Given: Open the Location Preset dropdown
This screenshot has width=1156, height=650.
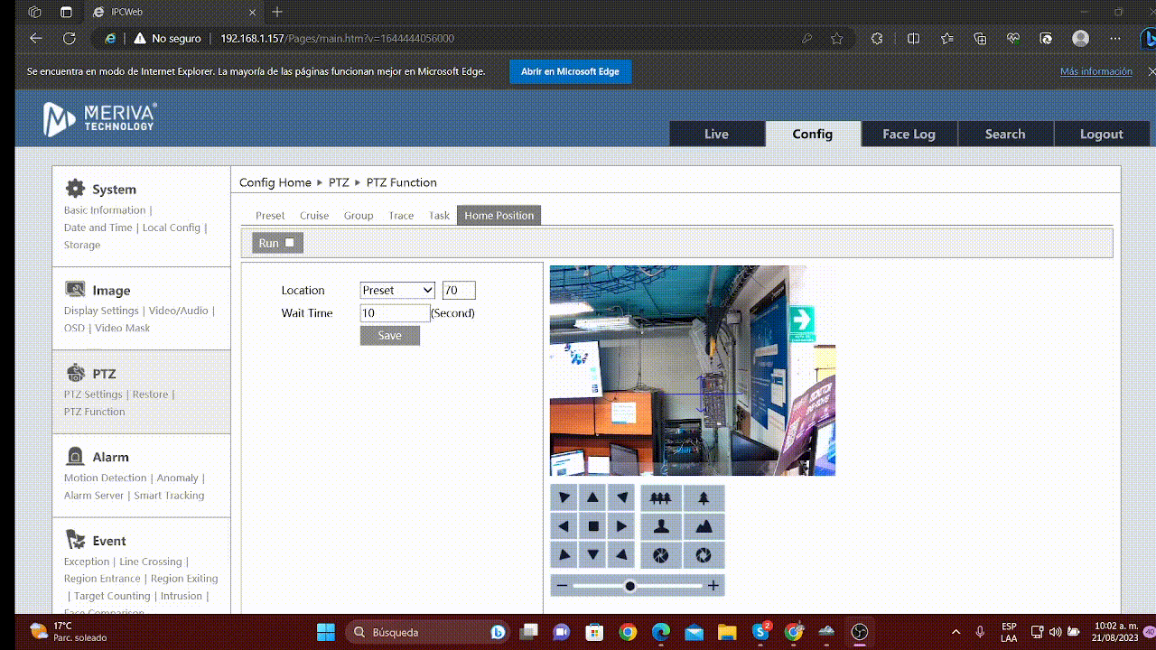Looking at the screenshot, I should click(397, 290).
